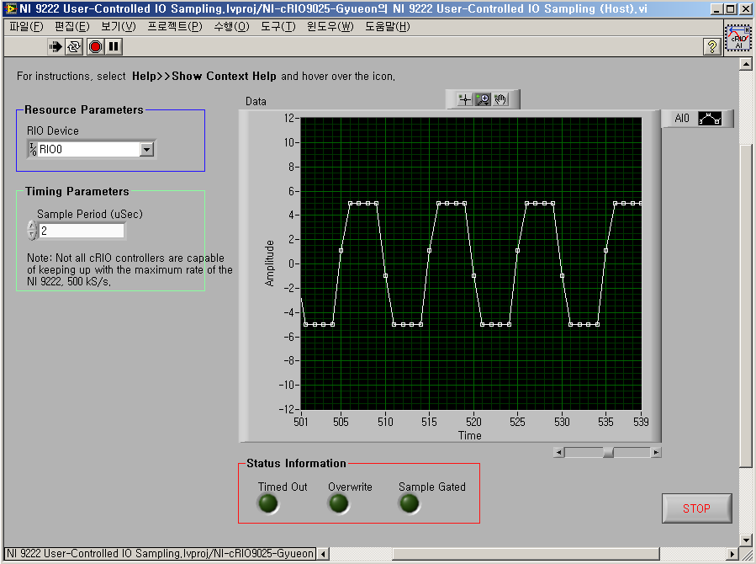
Task: Select the graph cursor movement tool
Action: [464, 99]
